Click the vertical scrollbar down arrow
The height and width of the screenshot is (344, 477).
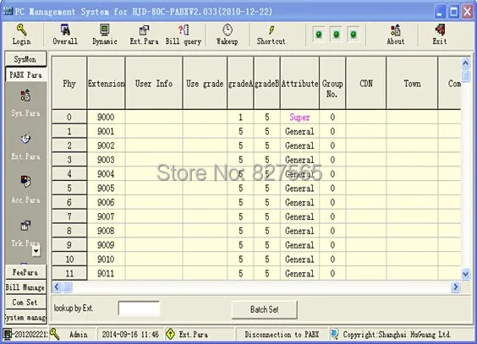pyautogui.click(x=465, y=274)
